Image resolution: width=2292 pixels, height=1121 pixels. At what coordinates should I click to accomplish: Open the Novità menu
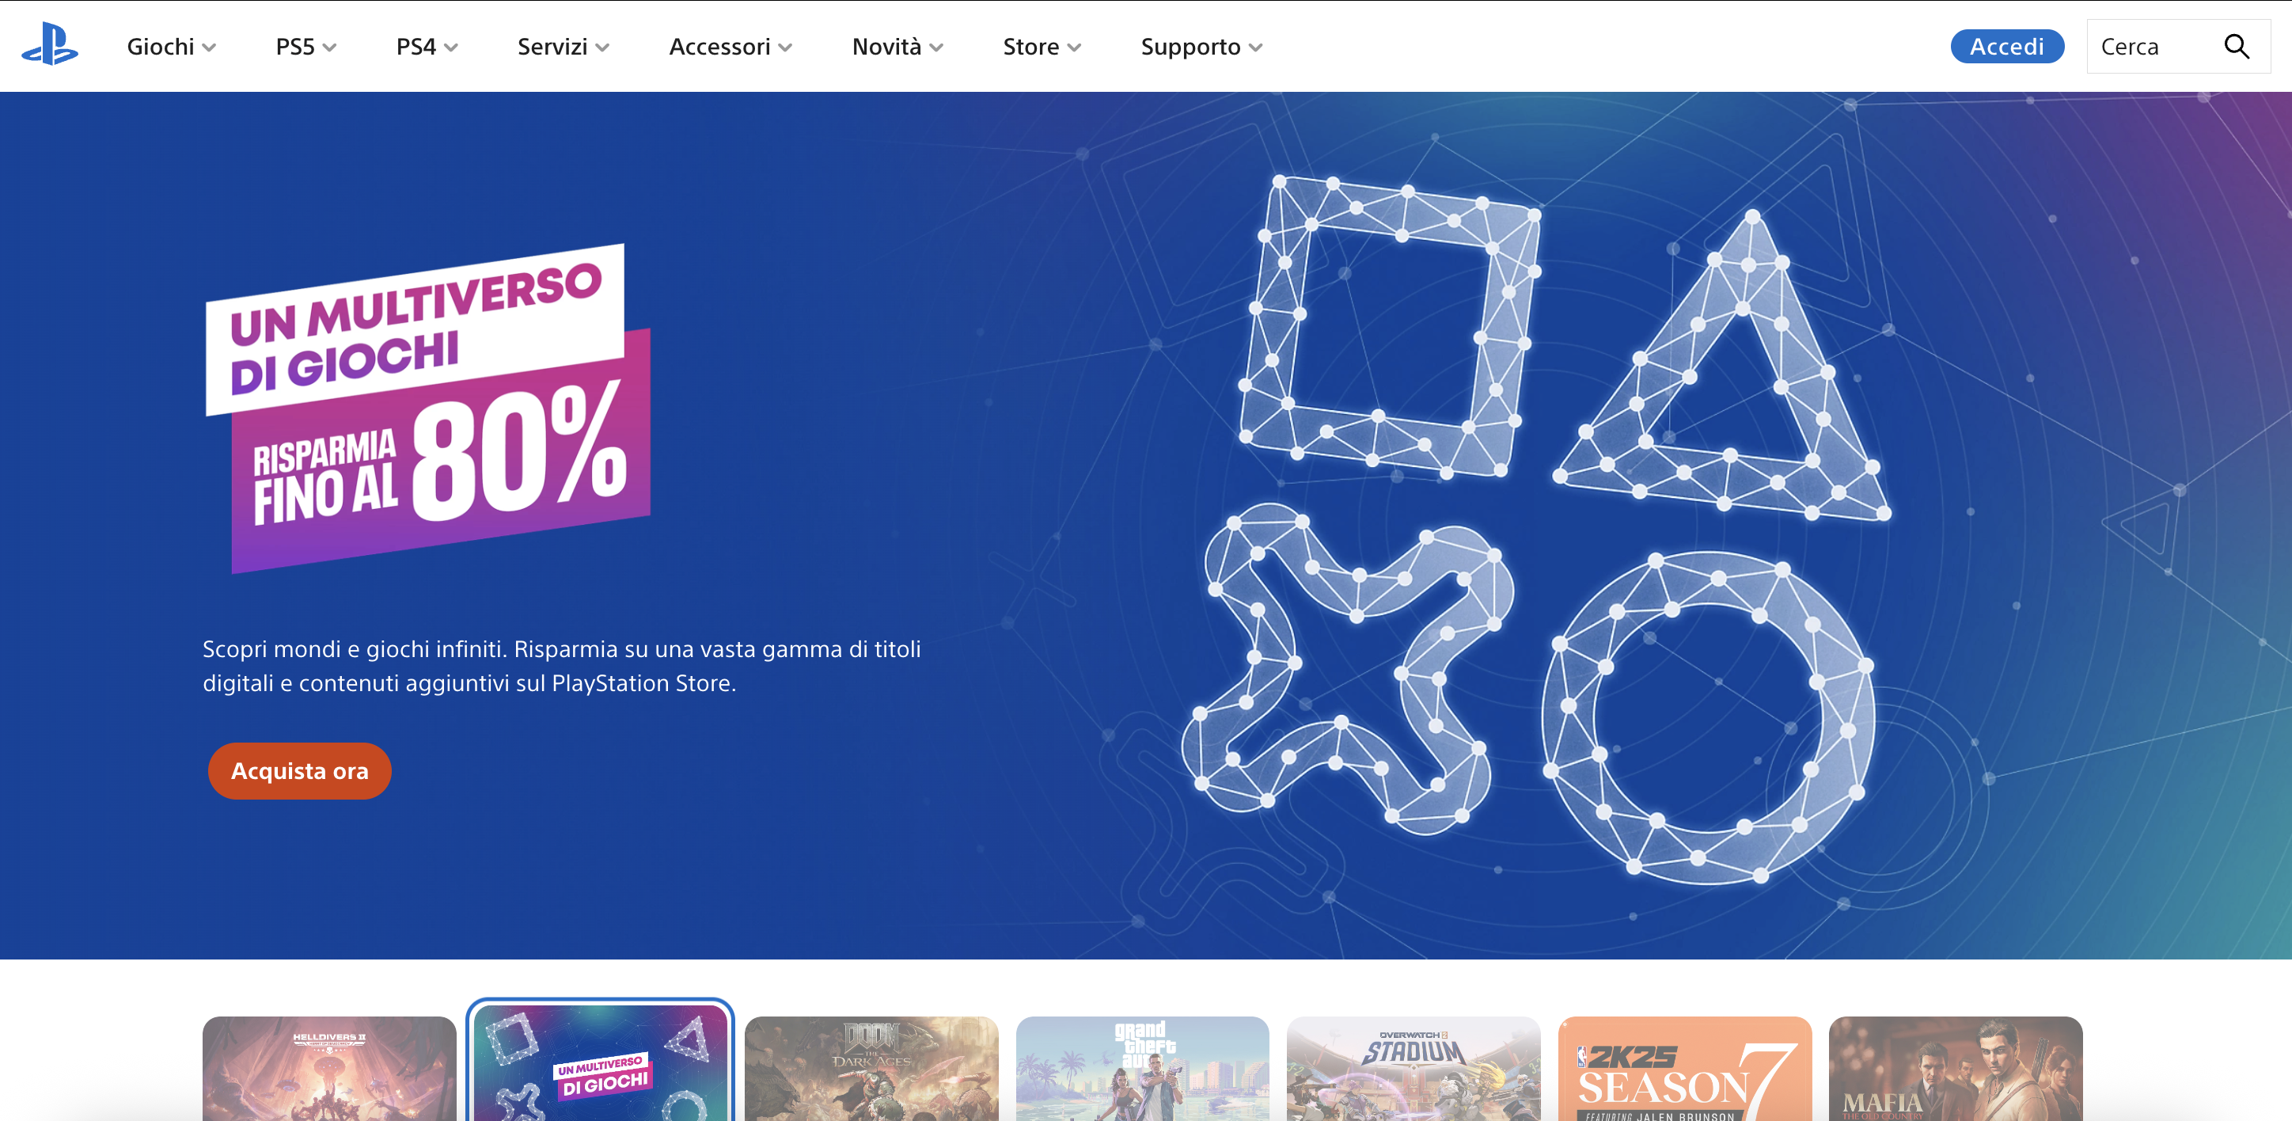click(897, 46)
